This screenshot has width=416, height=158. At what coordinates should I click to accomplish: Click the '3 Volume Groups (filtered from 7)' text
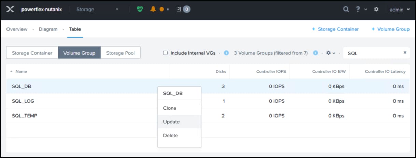tap(271, 53)
